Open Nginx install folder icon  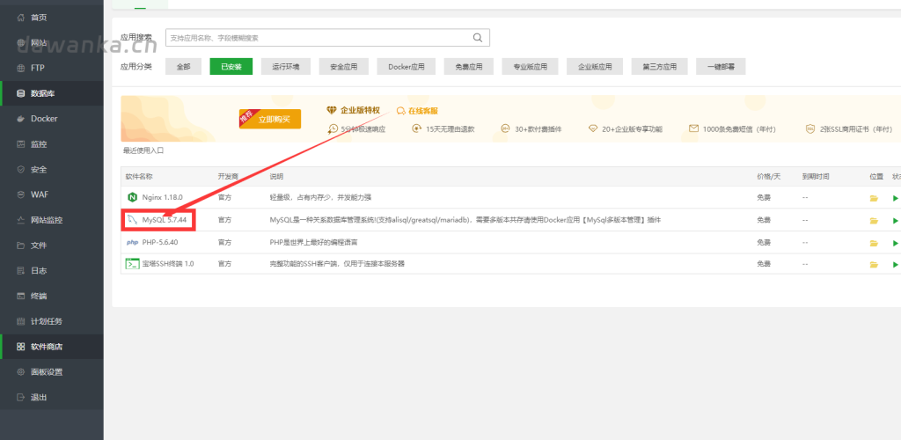874,198
